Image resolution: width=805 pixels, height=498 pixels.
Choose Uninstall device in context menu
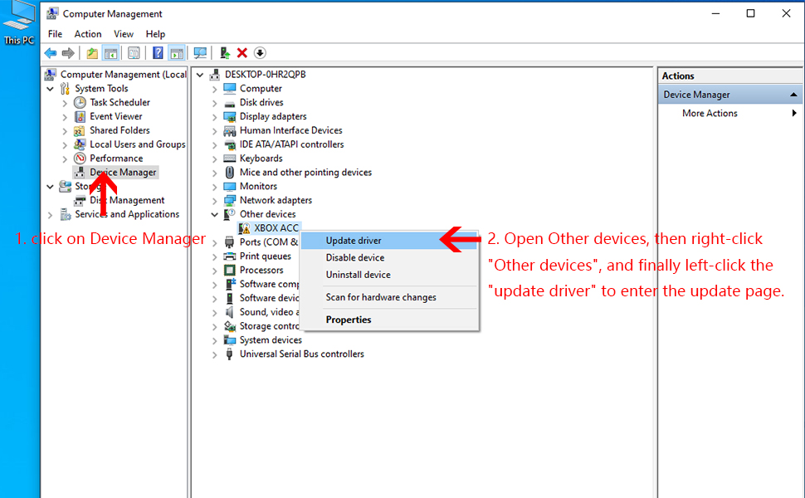(x=389, y=275)
